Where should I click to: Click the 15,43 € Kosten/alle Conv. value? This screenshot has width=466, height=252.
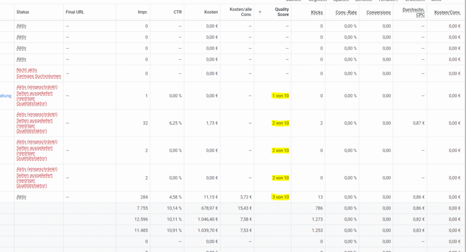[245, 208]
